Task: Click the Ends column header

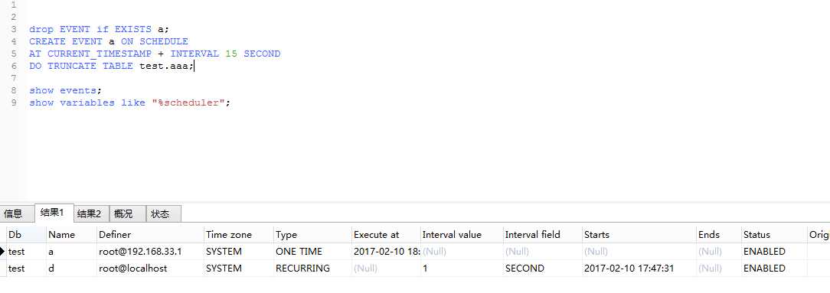Action: (719, 234)
